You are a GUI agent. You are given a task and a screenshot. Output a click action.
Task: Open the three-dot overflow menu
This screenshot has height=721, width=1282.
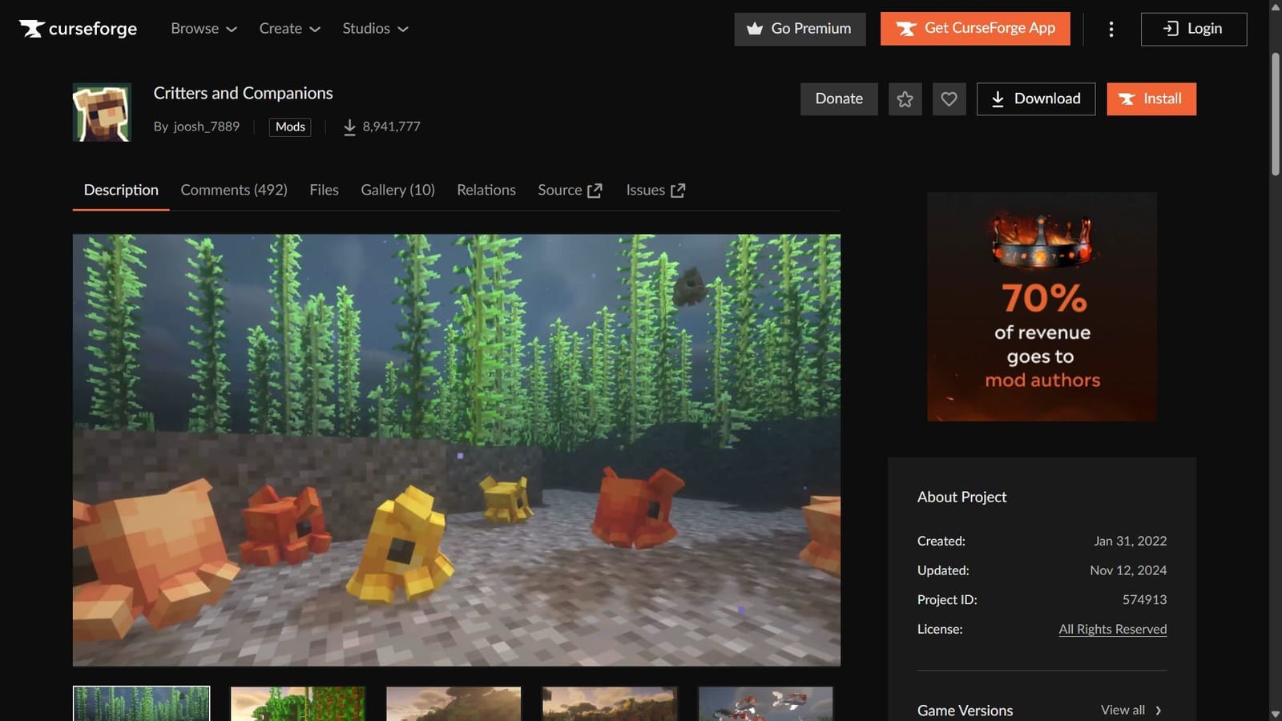point(1111,29)
